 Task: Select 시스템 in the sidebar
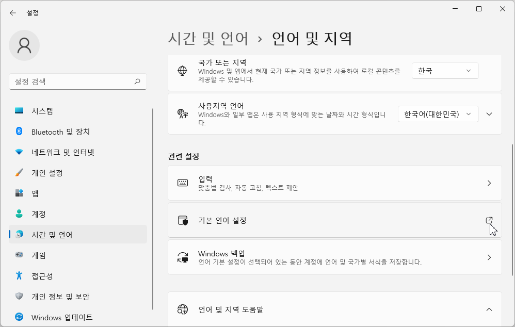point(78,111)
